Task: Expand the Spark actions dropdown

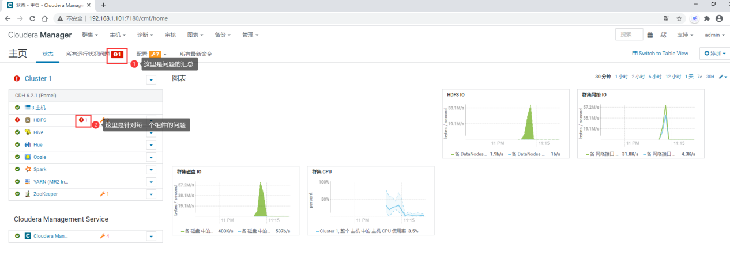Action: click(151, 170)
